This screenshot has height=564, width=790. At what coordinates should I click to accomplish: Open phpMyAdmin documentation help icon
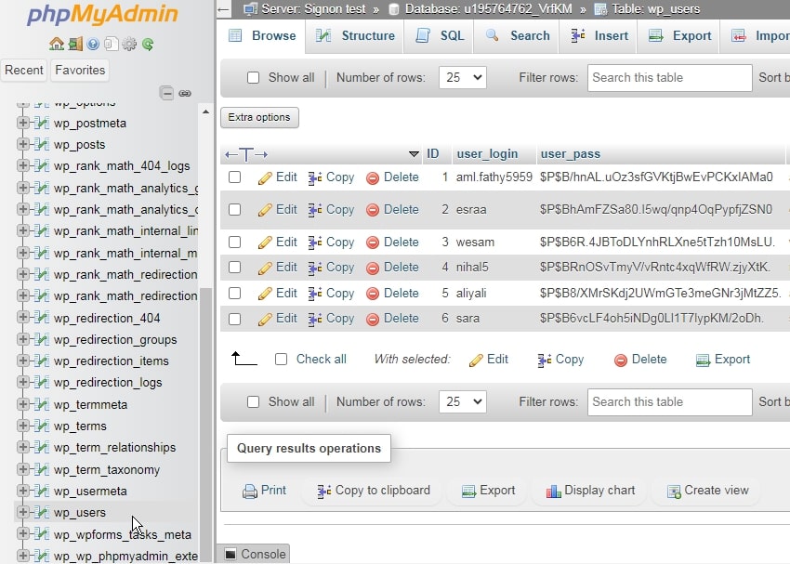[x=93, y=44]
